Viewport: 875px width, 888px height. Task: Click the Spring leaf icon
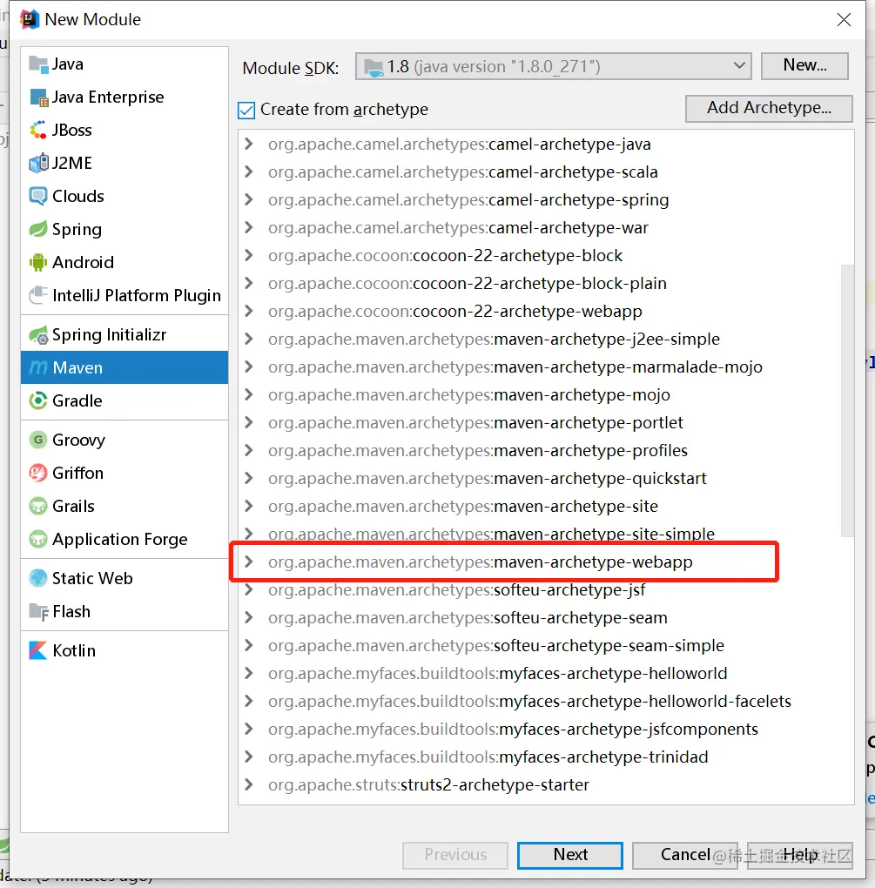pos(38,229)
